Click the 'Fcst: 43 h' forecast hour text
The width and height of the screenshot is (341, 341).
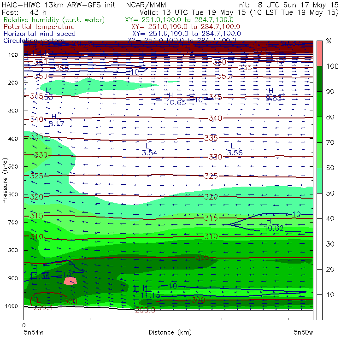24,12
